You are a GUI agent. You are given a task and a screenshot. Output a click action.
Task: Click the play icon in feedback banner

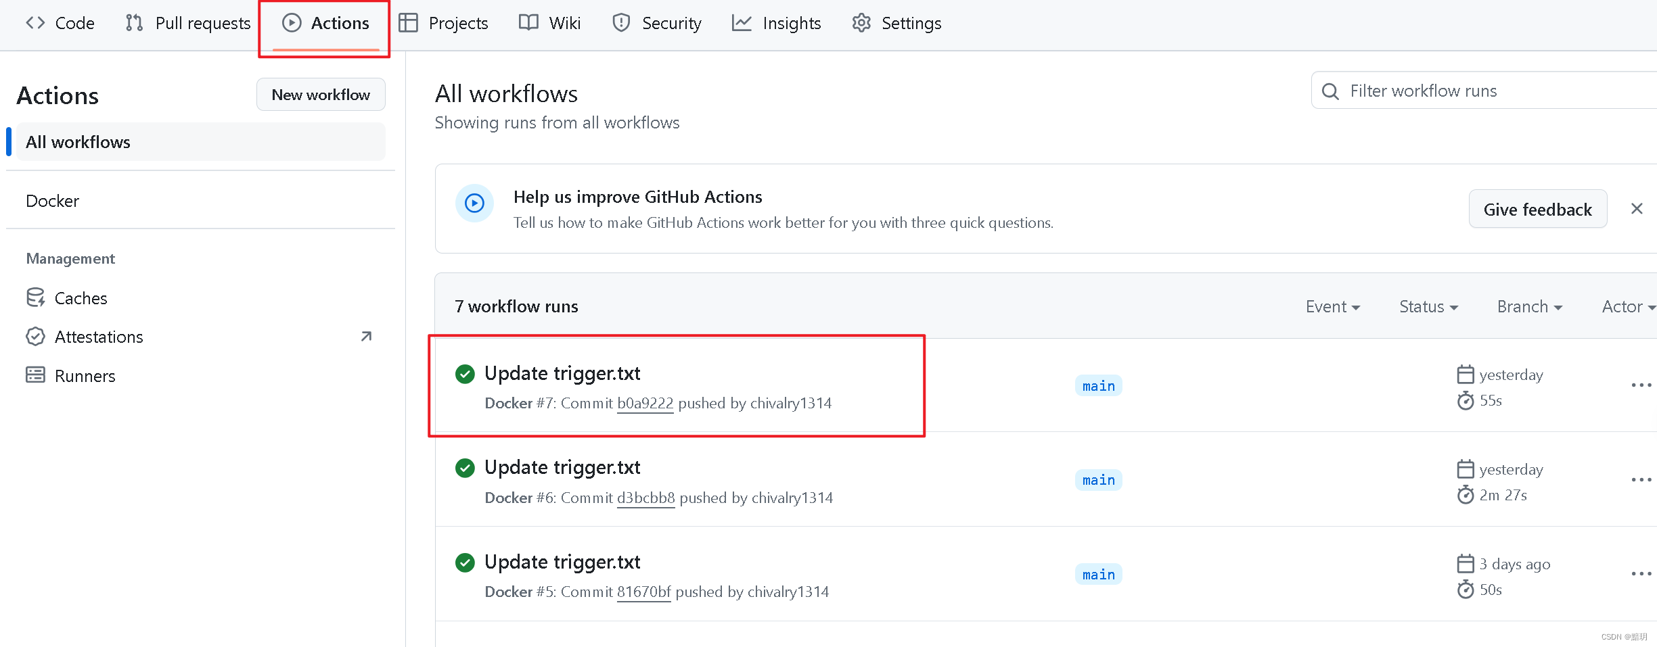coord(474,203)
